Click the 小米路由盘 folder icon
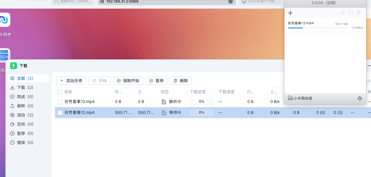Viewport: 371px width, 177px height. [290, 98]
